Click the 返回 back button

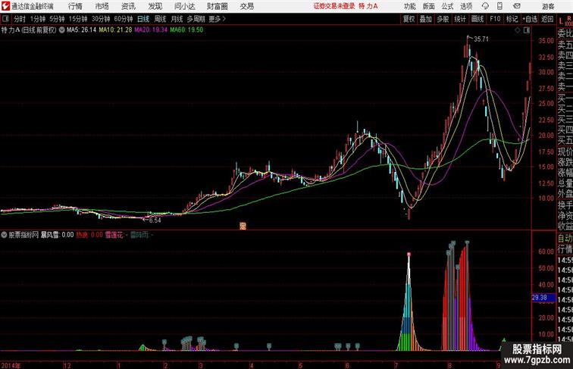[547, 19]
